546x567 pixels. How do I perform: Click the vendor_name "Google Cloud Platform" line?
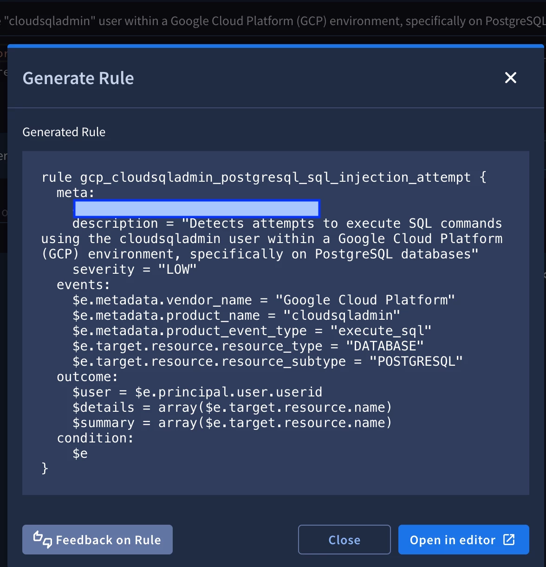tap(264, 300)
